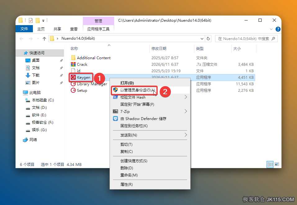Open 文档 under quick access
Screen dimensions: 297x205
pyautogui.click(x=36, y=68)
